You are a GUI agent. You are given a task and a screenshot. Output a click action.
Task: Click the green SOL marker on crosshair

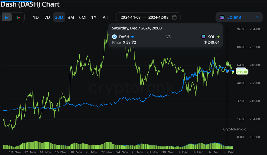point(227,64)
